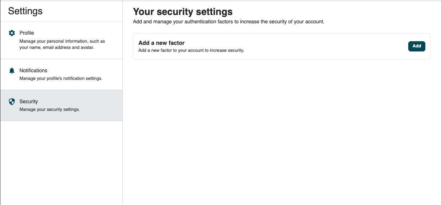
Task: Click the Profile gear icon
Action: click(x=12, y=33)
